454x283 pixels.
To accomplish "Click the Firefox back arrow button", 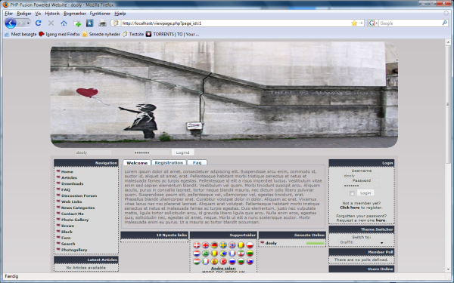I will [11, 23].
